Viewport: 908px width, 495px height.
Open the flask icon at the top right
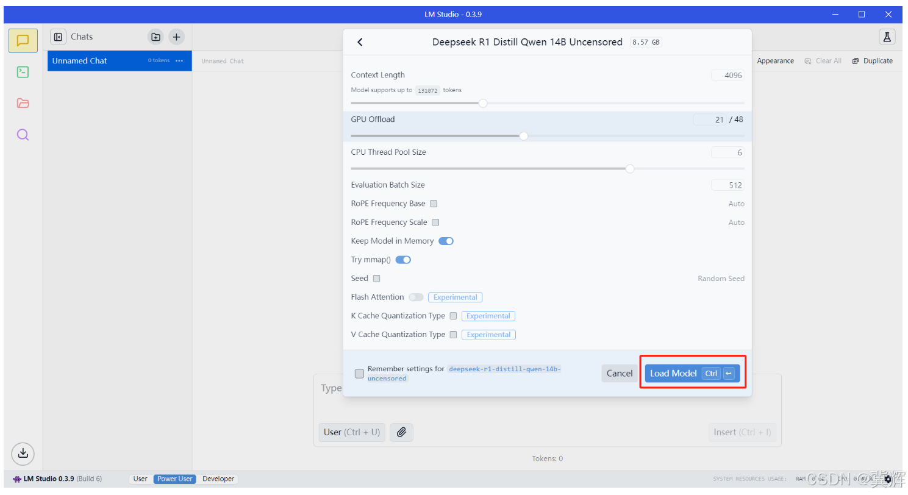click(x=887, y=37)
